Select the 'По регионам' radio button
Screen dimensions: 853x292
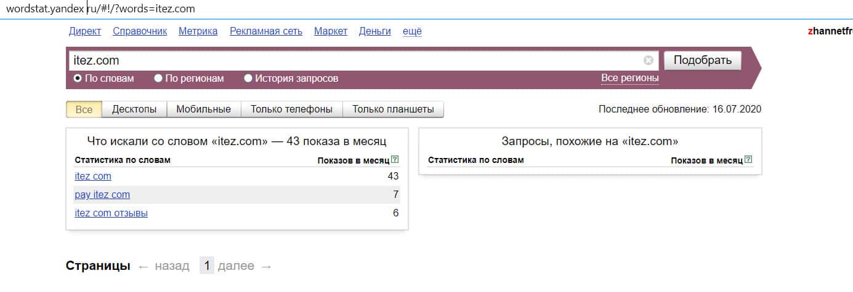[158, 79]
